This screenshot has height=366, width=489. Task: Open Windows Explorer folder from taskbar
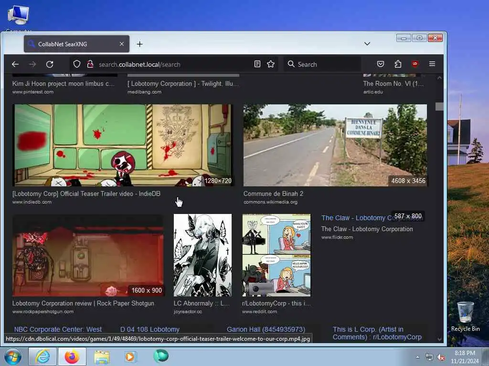coord(102,357)
